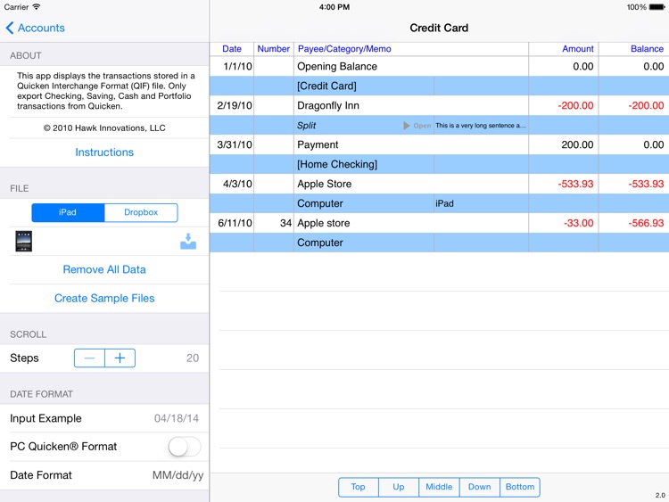Switch to Dropbox file source
The width and height of the screenshot is (669, 502).
(141, 212)
